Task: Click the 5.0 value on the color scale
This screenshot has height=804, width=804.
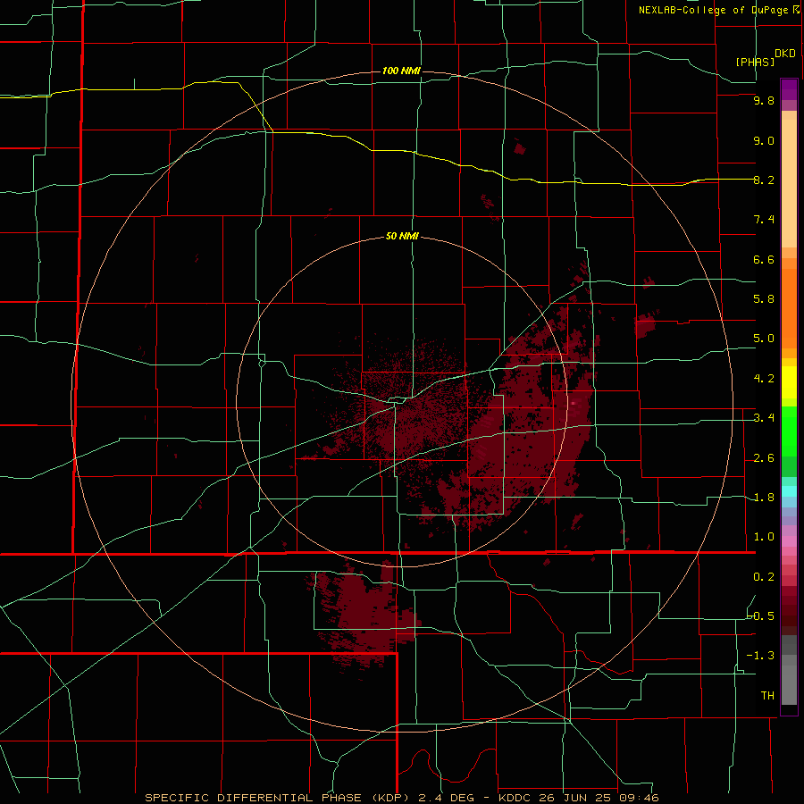Action: pos(764,339)
